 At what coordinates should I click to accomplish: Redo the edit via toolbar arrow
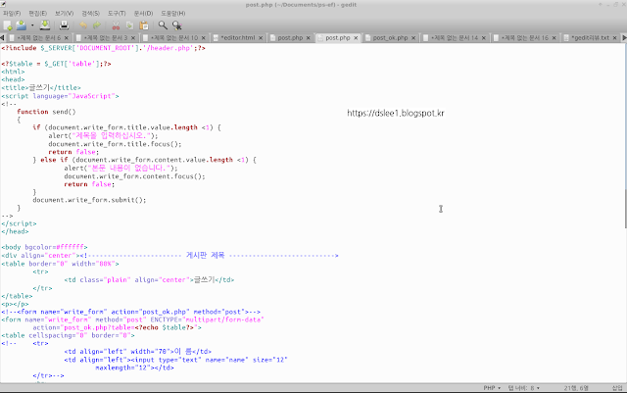point(97,25)
